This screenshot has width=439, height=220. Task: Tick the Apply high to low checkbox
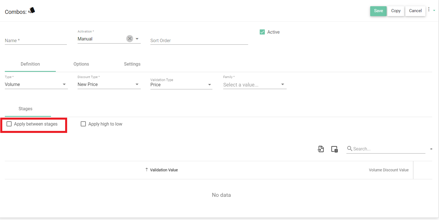[x=83, y=124]
